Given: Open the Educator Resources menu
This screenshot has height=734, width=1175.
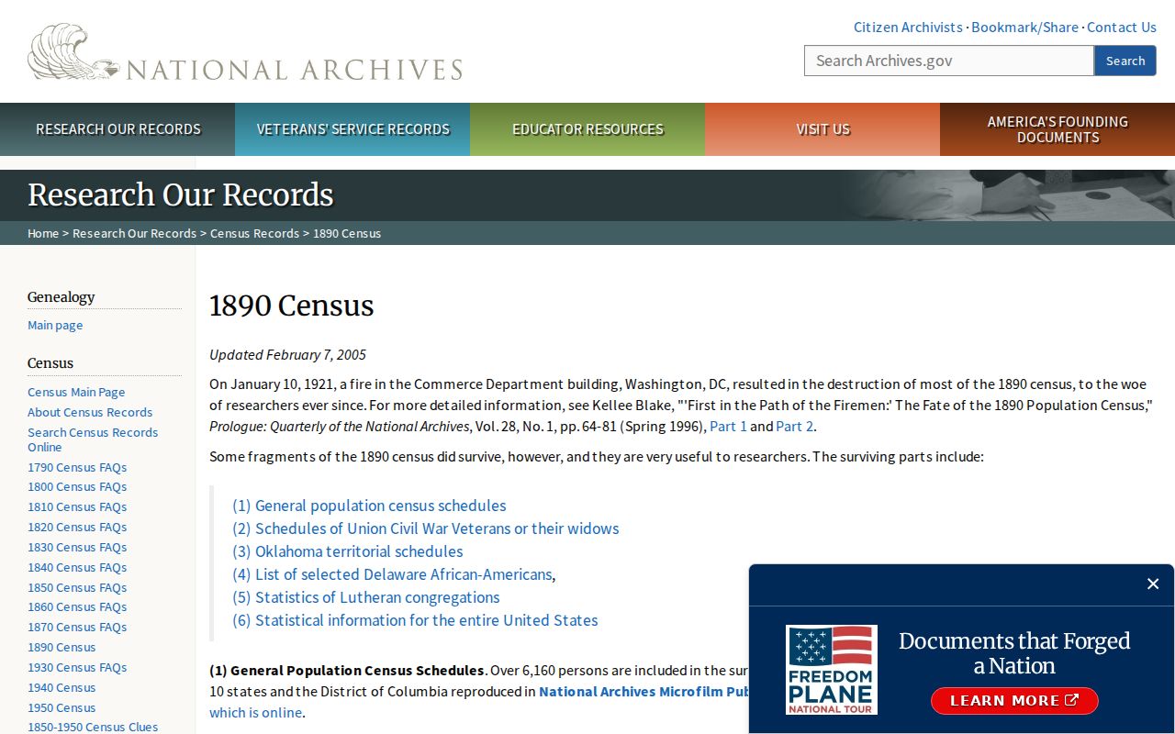Looking at the screenshot, I should point(587,129).
